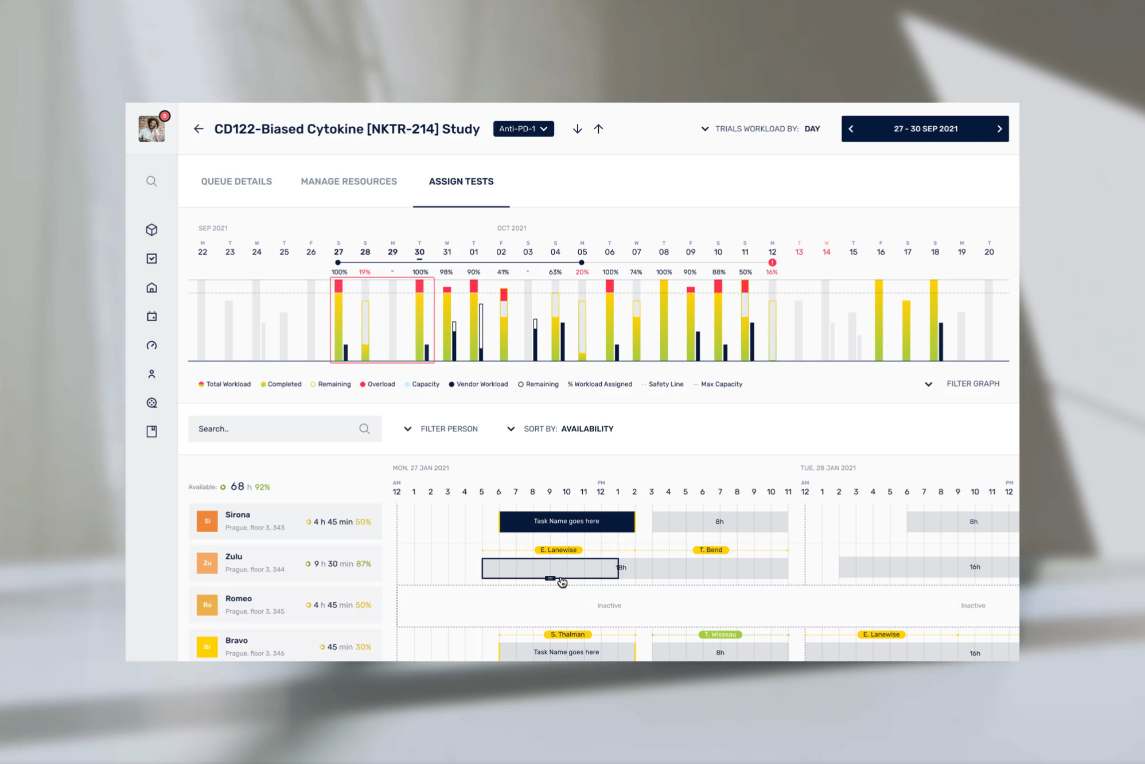The image size is (1145, 764).
Task: Toggle Overload legend item
Action: pyautogui.click(x=377, y=384)
